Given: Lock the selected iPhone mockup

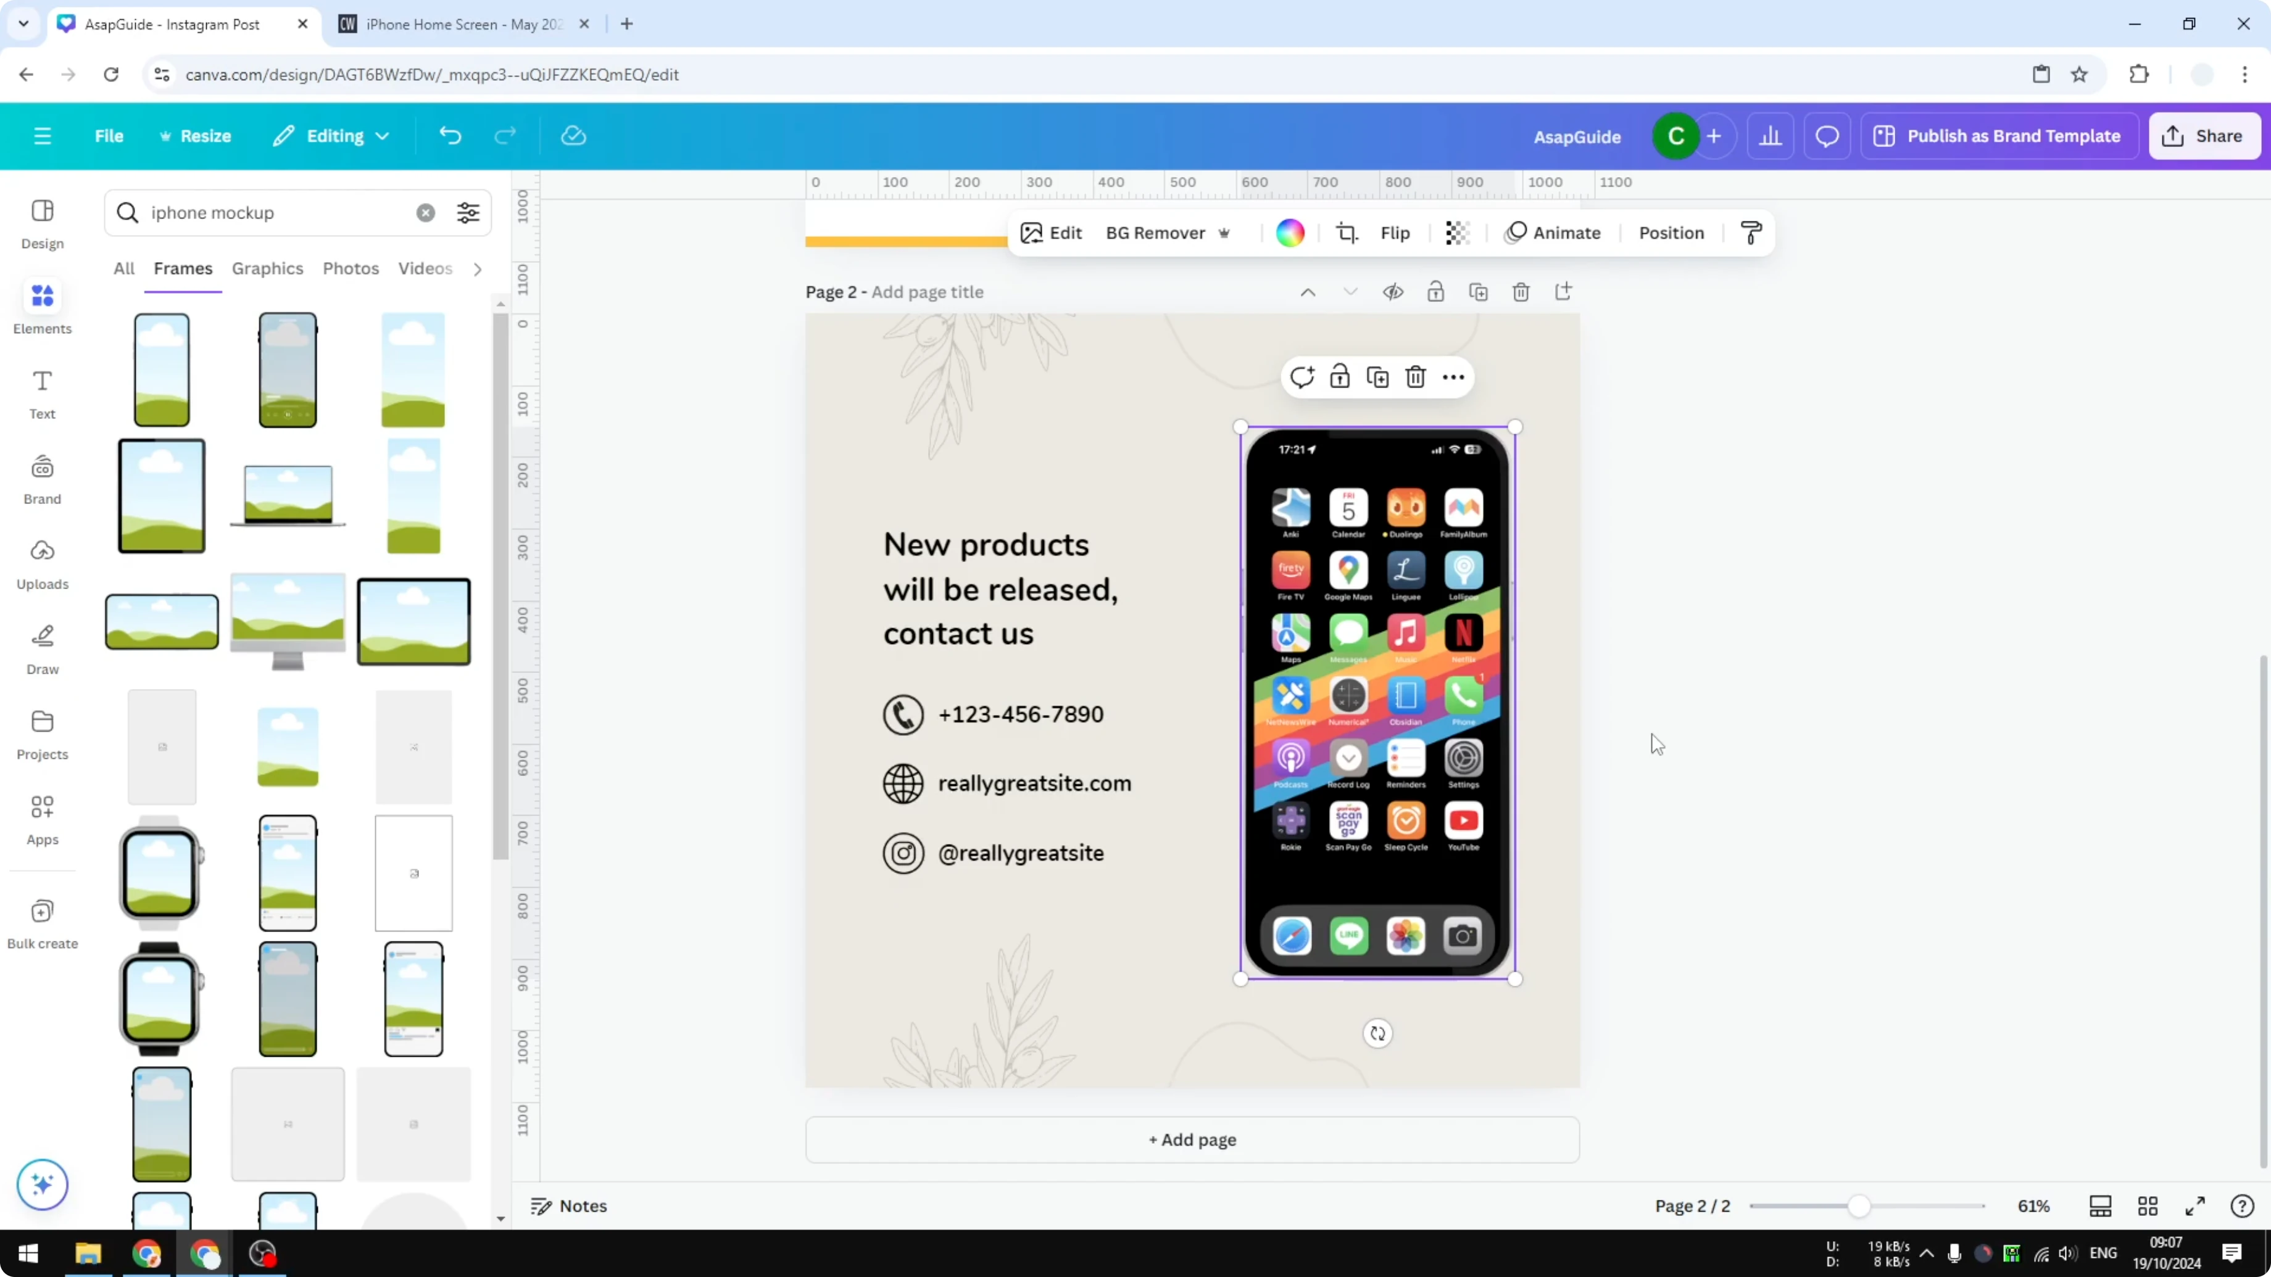Looking at the screenshot, I should coord(1339,376).
